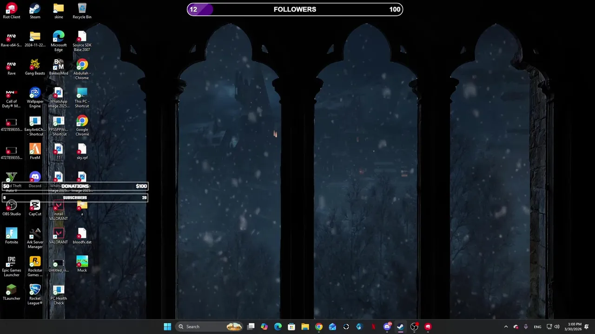
Task: Open Task View from the taskbar
Action: 251,327
